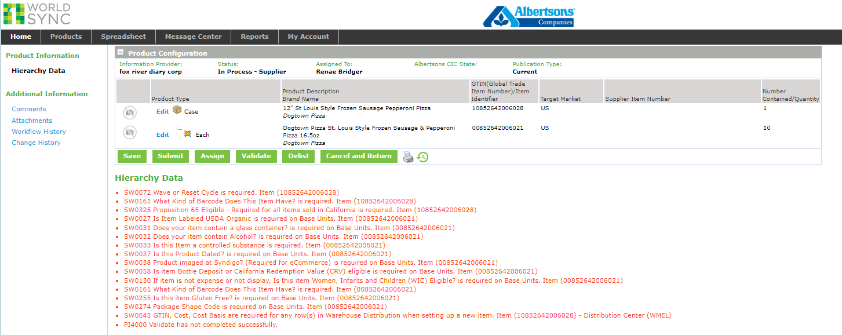Open the Attachments sidebar link
842x335 pixels.
[32, 121]
